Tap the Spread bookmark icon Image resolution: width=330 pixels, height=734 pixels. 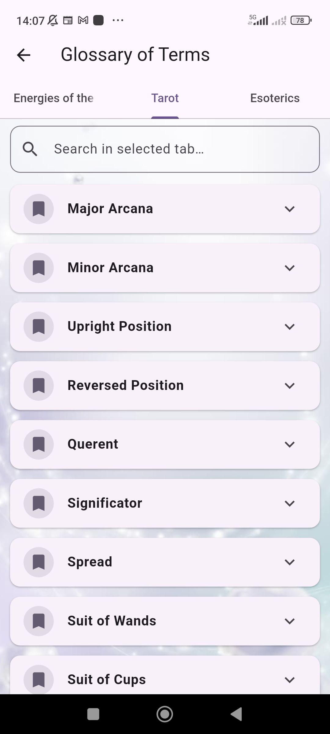click(39, 562)
